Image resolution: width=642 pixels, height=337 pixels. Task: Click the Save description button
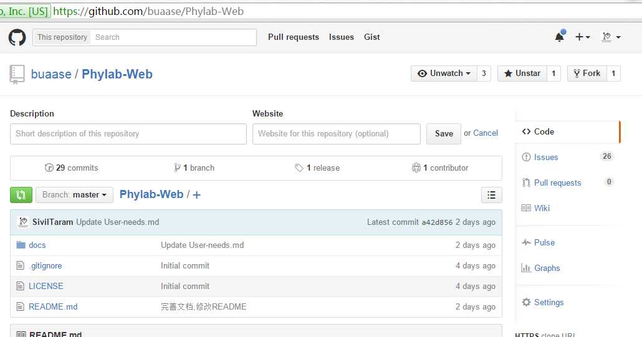pos(444,134)
